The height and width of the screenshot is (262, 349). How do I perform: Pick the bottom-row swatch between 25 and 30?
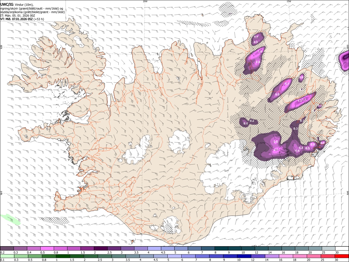327,256
